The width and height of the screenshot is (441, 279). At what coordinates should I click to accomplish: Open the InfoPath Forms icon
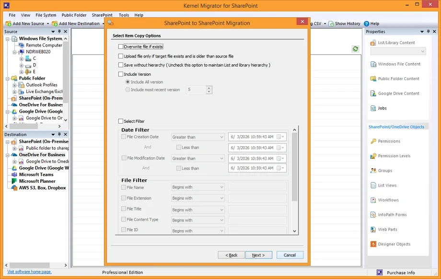(x=373, y=215)
